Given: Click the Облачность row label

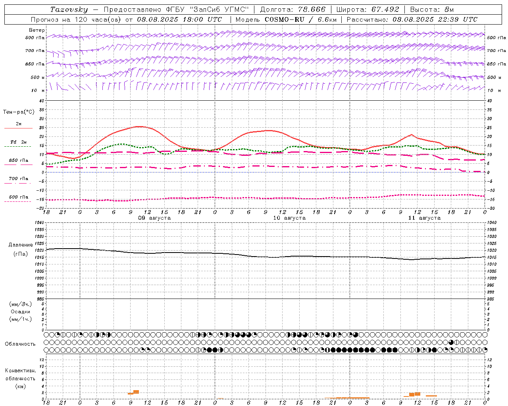Looking at the screenshot, I should pos(20,344).
